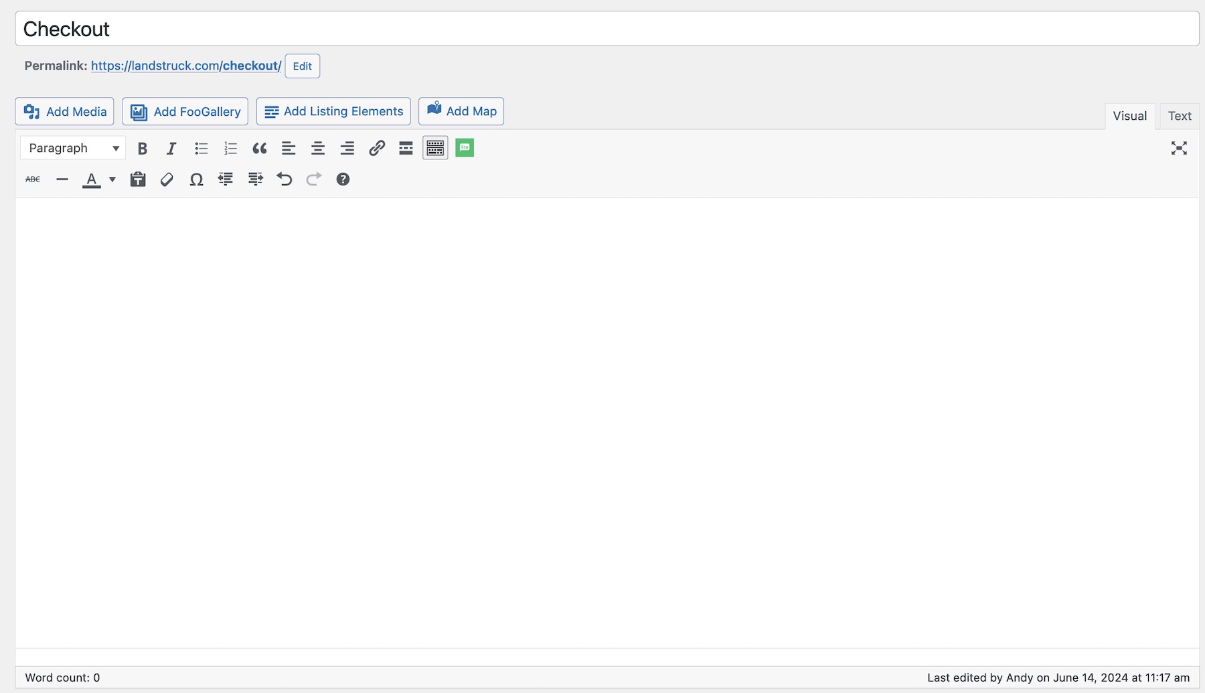1205x693 pixels.
Task: Toggle strikethrough formatting
Action: coord(33,179)
